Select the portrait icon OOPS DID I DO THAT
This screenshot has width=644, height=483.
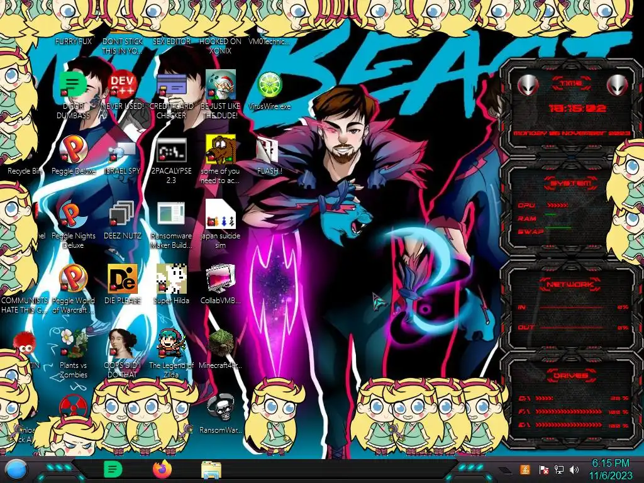[122, 343]
